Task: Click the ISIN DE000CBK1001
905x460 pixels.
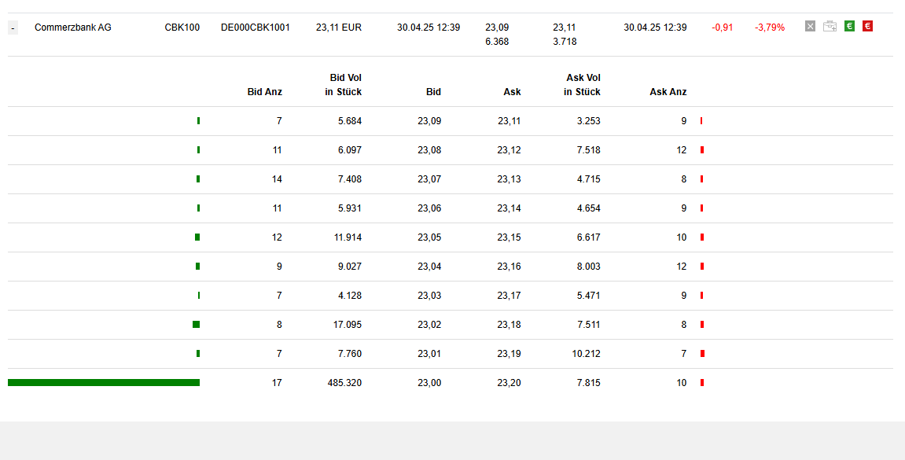Action: click(x=255, y=28)
